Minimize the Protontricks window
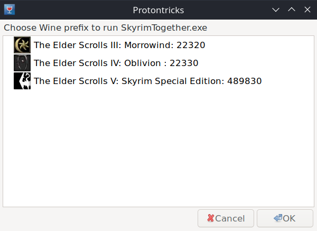Screen dimensions: 317x231 276,10
